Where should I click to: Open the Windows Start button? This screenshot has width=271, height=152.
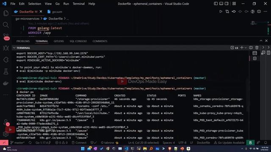coord(83,149)
